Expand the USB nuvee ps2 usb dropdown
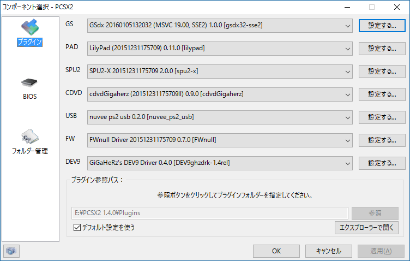This screenshot has width=410, height=261. coord(220,117)
